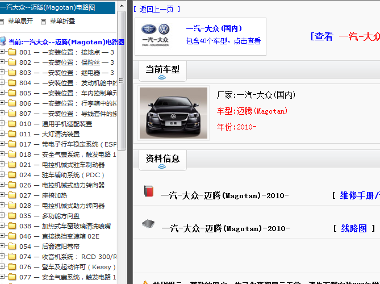Expand the 803 继电器 tree node

(x=2, y=72)
